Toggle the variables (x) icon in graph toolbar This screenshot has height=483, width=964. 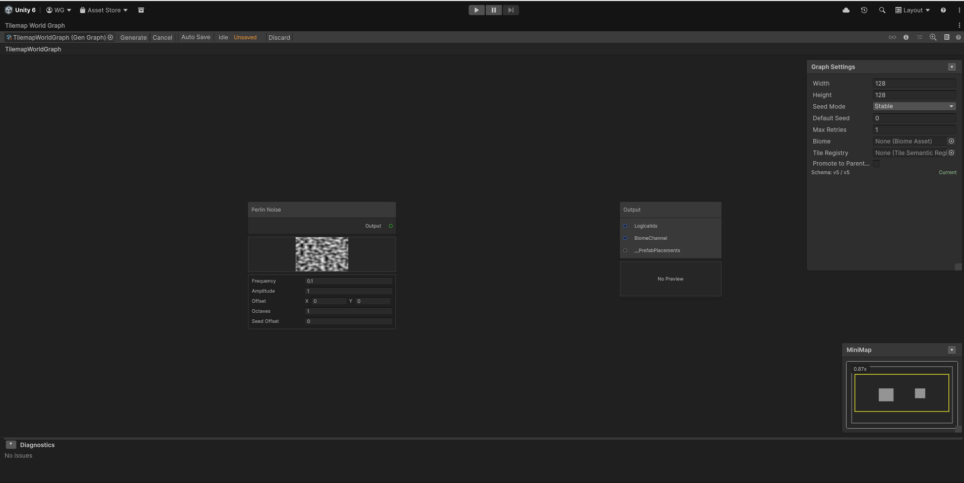pos(892,37)
